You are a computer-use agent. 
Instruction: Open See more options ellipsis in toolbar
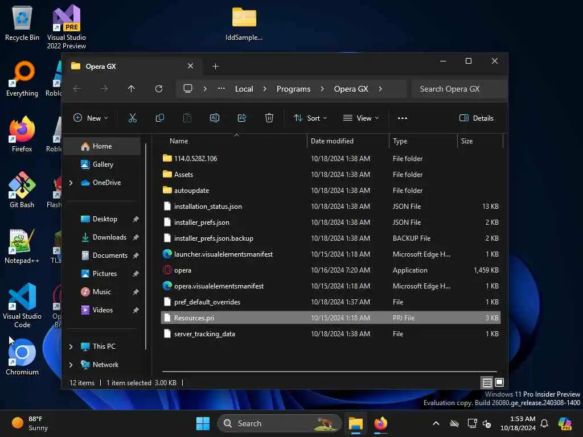tap(403, 118)
